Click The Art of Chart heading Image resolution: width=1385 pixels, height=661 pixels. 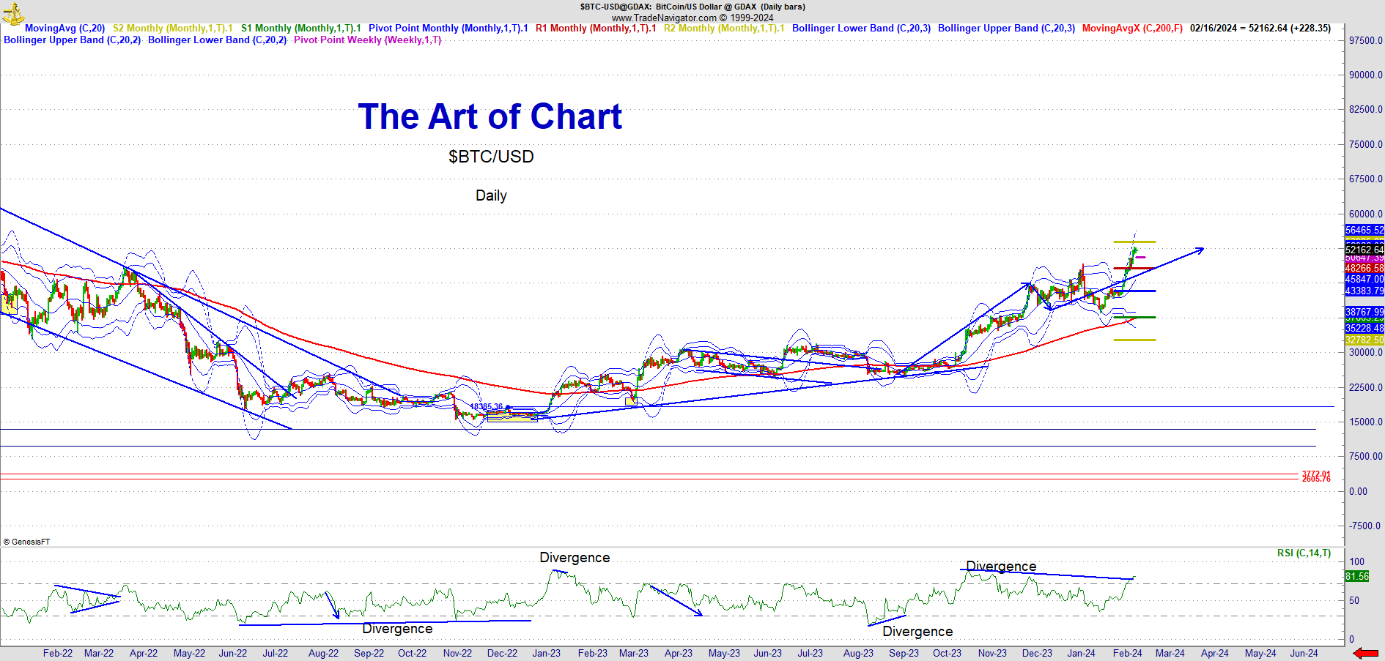pos(490,117)
